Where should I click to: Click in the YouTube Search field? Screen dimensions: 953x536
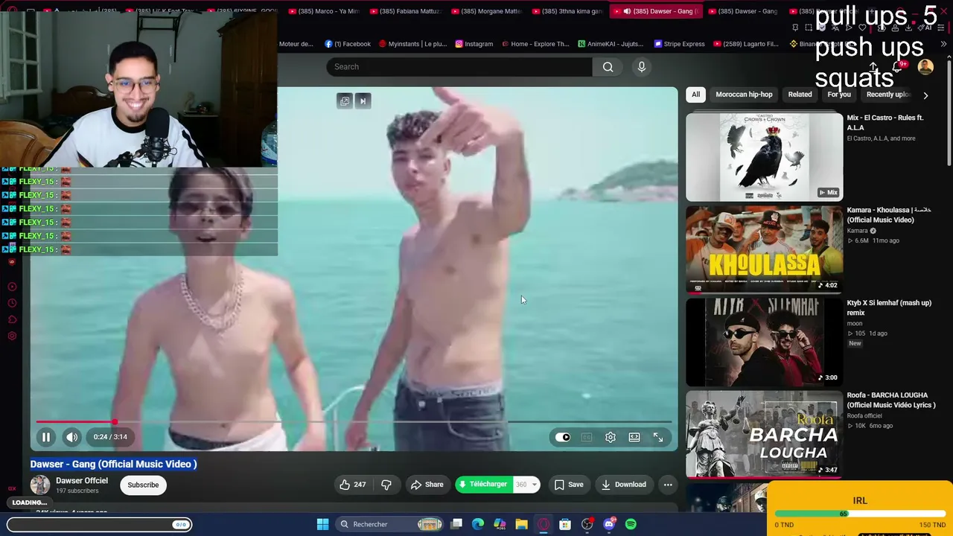459,67
